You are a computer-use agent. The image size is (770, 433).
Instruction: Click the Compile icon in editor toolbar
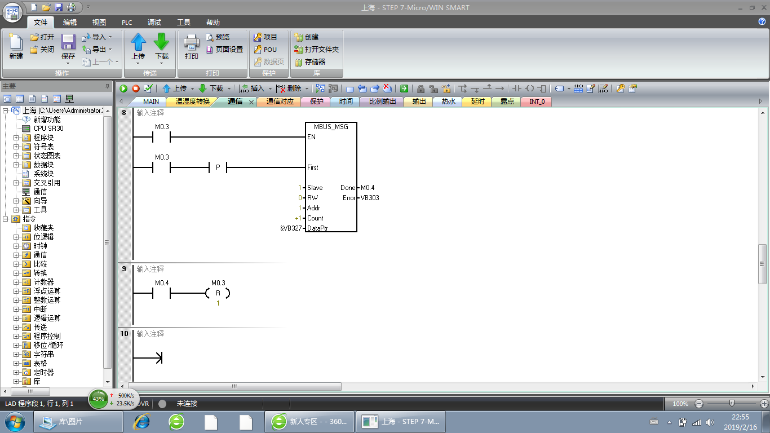click(148, 89)
